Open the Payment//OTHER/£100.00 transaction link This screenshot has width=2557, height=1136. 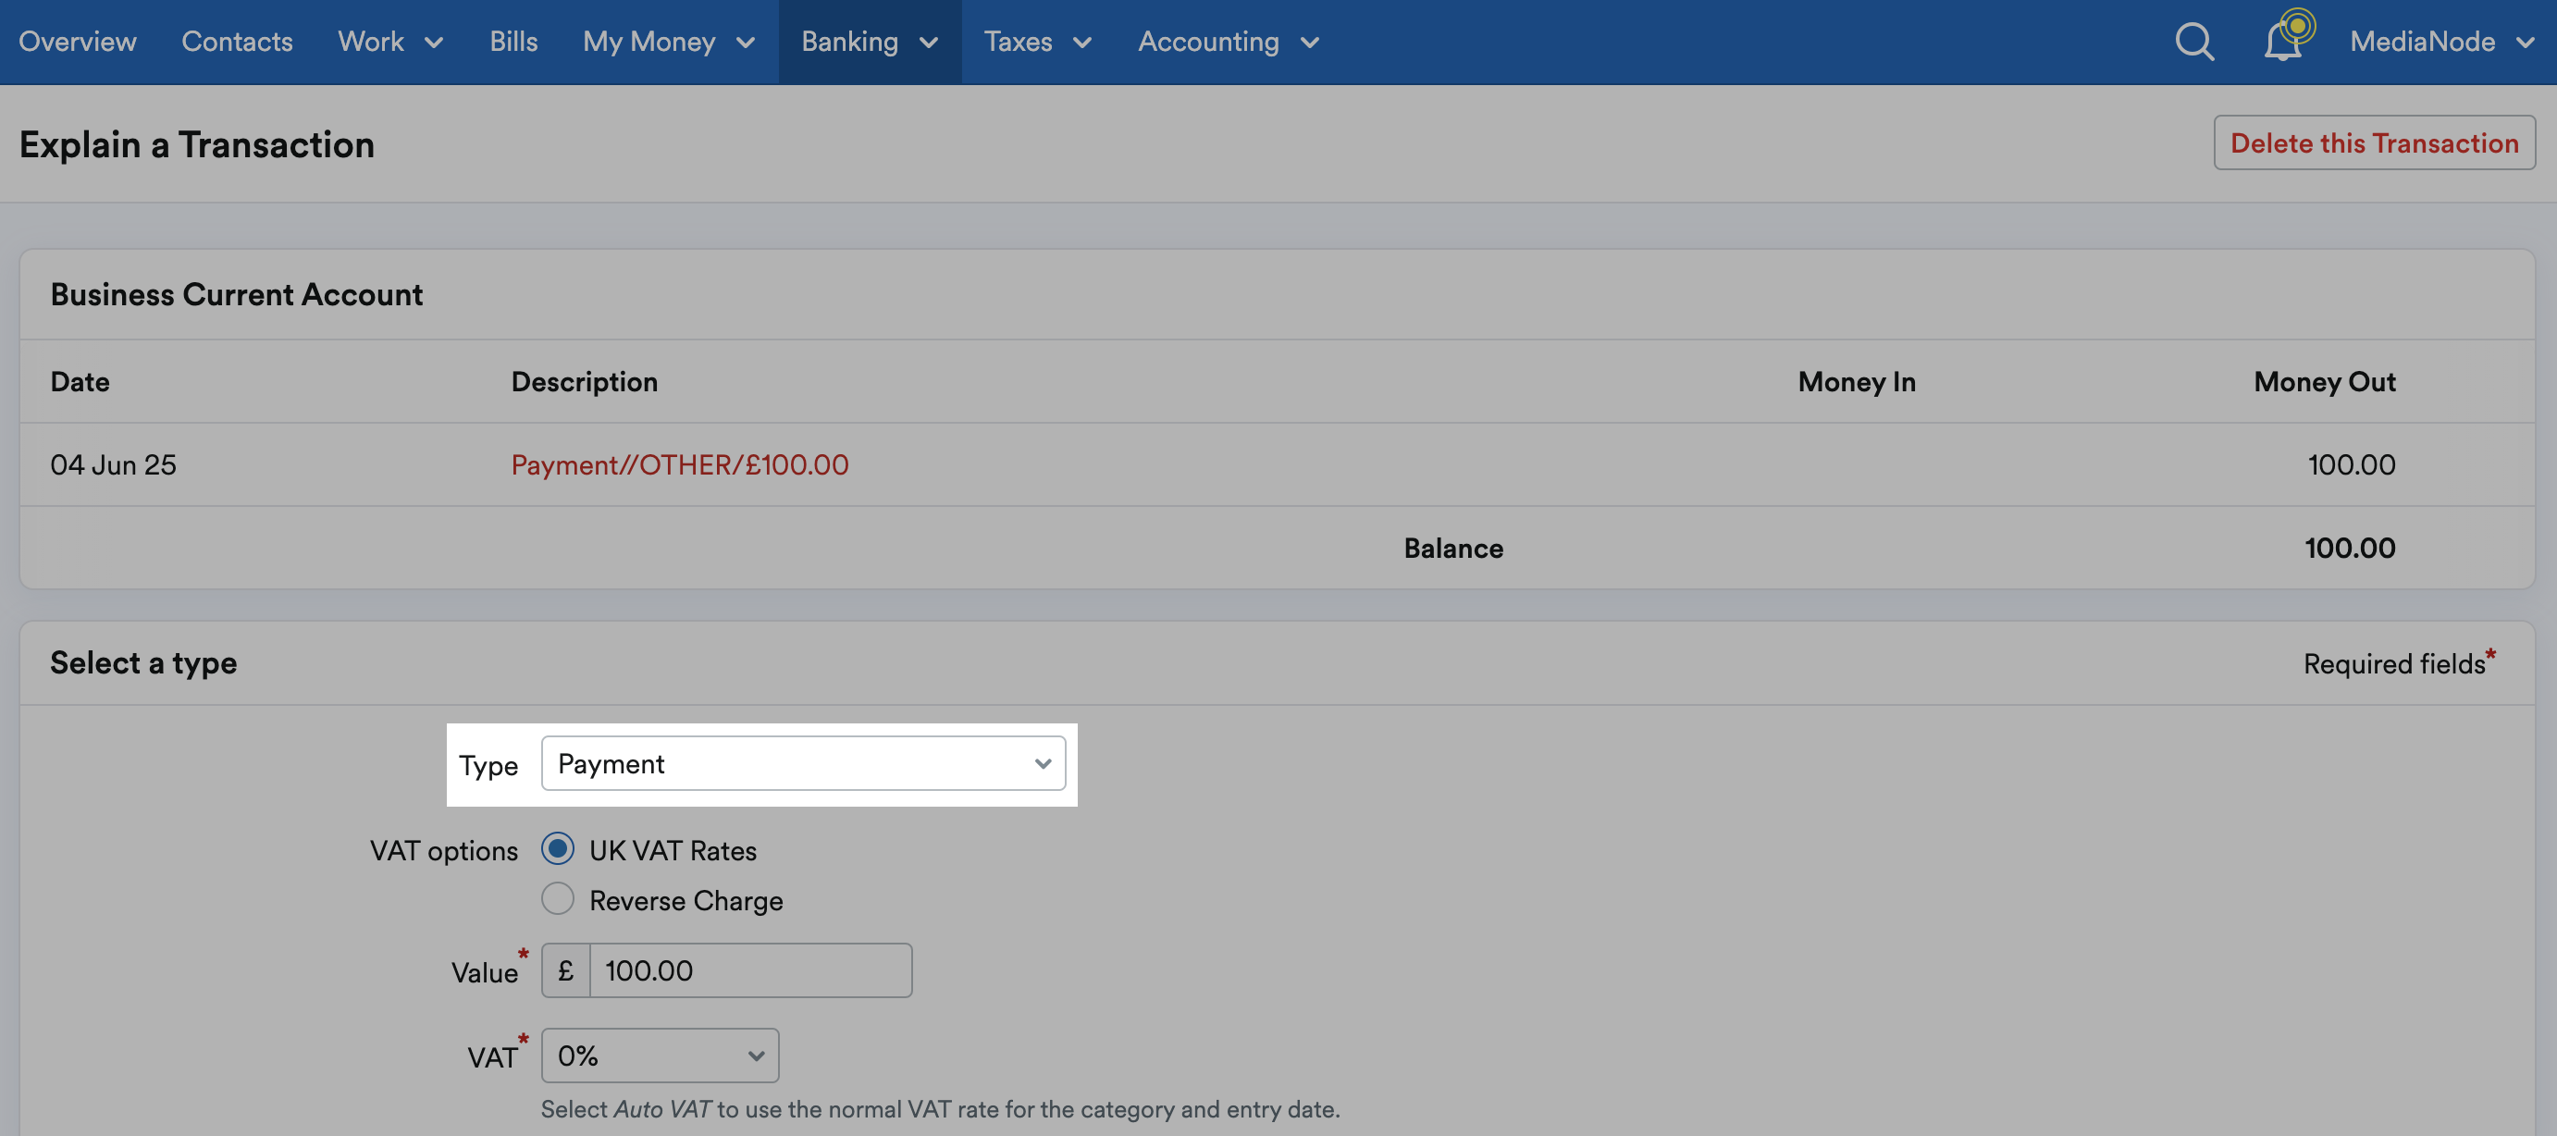click(x=680, y=464)
